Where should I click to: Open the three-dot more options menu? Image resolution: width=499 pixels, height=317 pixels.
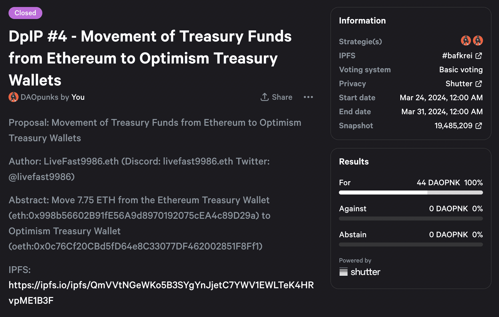coord(308,97)
